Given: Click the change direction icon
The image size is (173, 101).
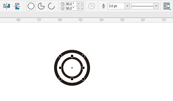Looking at the screenshot, I should (92, 6).
